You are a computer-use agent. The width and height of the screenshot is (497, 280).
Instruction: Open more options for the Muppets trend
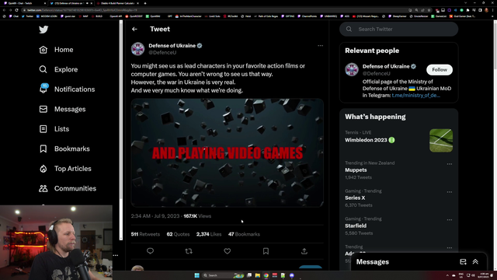pyautogui.click(x=450, y=164)
